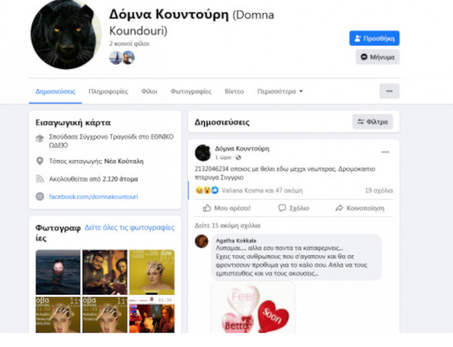The height and width of the screenshot is (347, 453).
Task: Open the black panther profile picture
Action: pos(66,34)
